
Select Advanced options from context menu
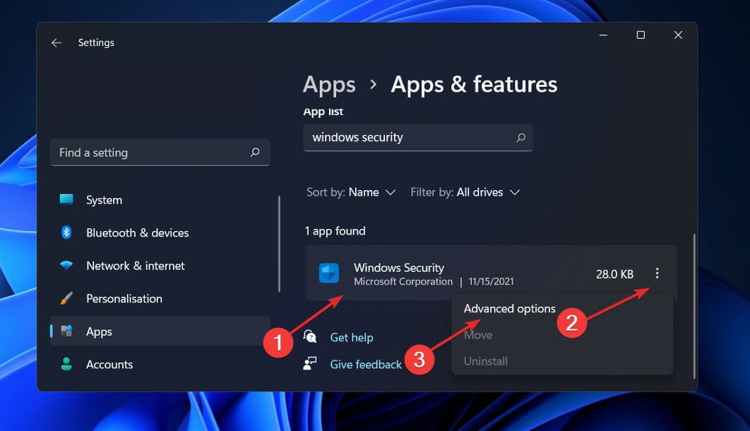pos(509,309)
